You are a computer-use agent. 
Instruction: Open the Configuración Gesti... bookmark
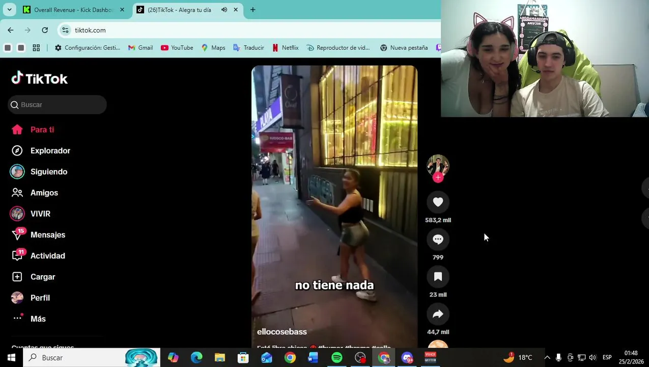87,47
